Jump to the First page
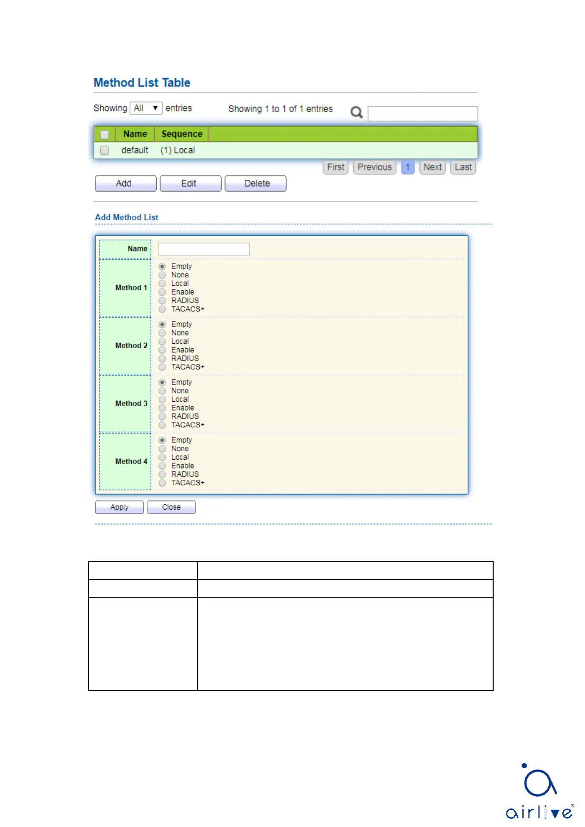This screenshot has width=585, height=827. click(x=335, y=167)
